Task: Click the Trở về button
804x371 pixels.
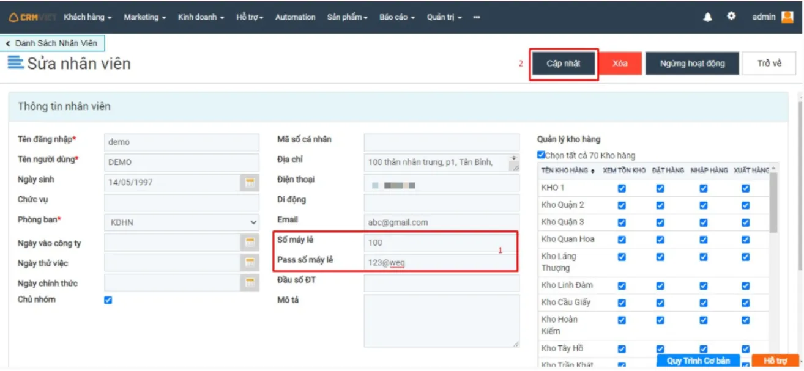Action: click(769, 64)
